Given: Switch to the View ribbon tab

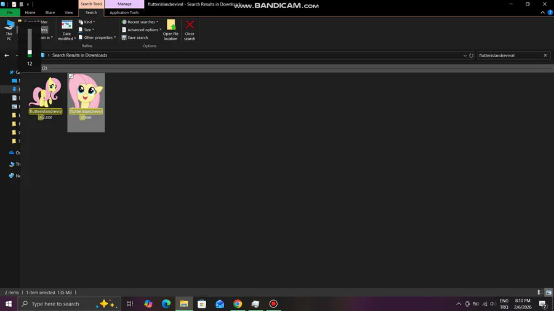Looking at the screenshot, I should [x=68, y=12].
